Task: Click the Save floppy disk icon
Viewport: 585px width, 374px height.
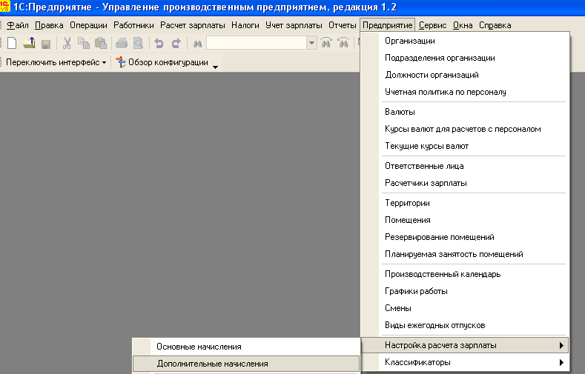Action: pos(46,44)
